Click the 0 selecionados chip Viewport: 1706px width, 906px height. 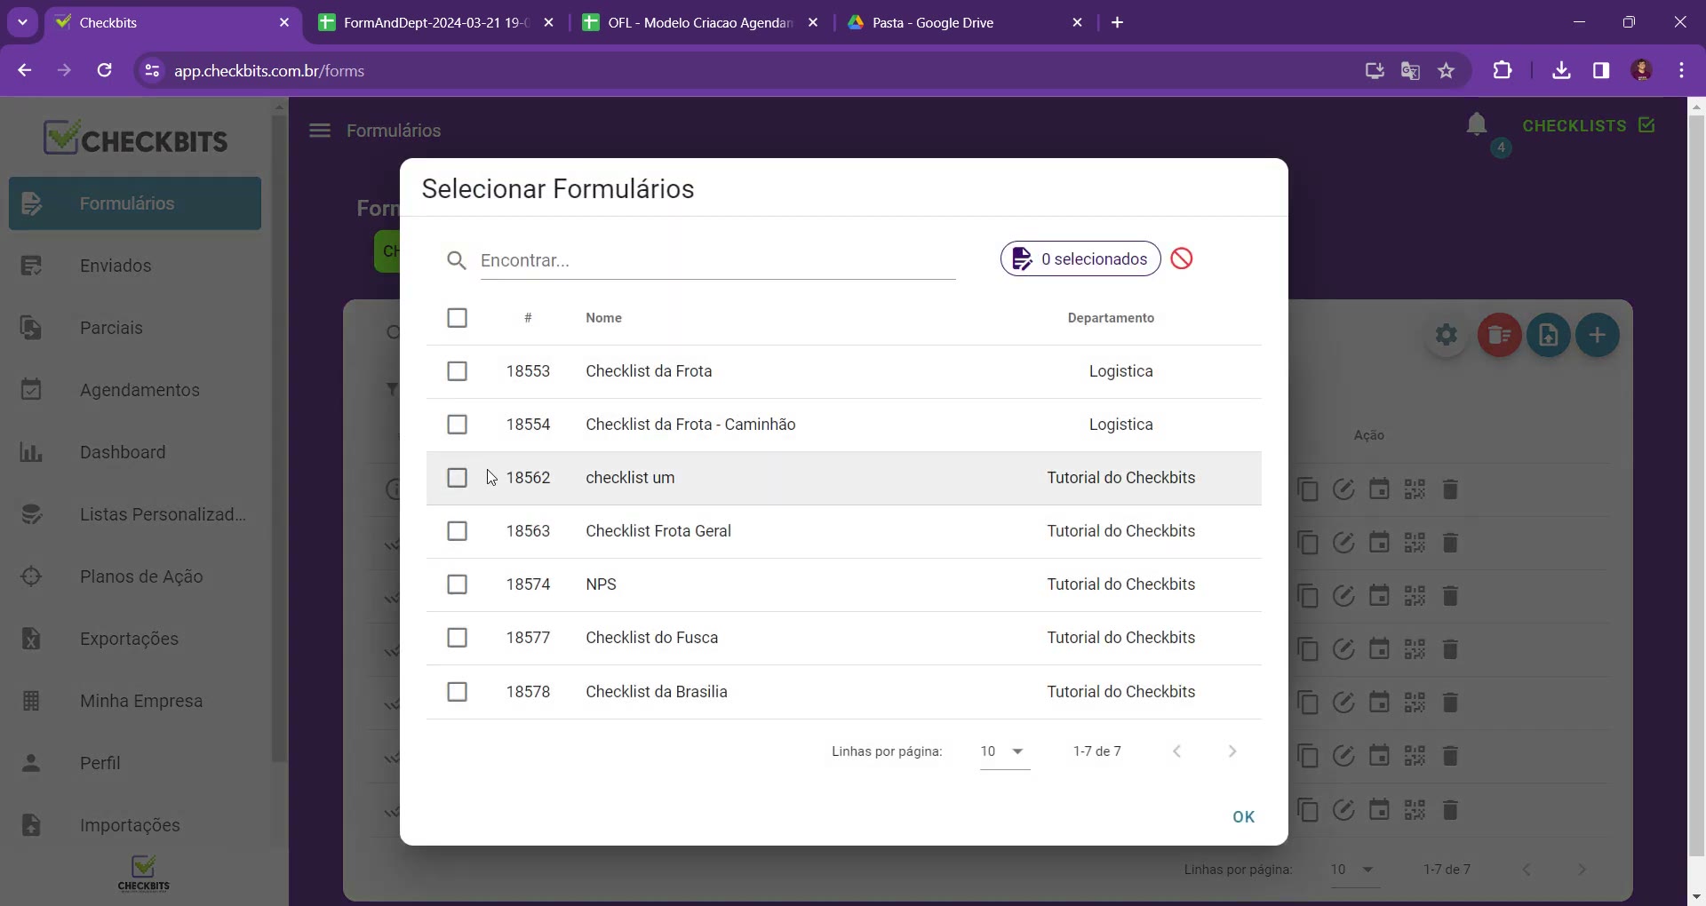click(x=1080, y=258)
